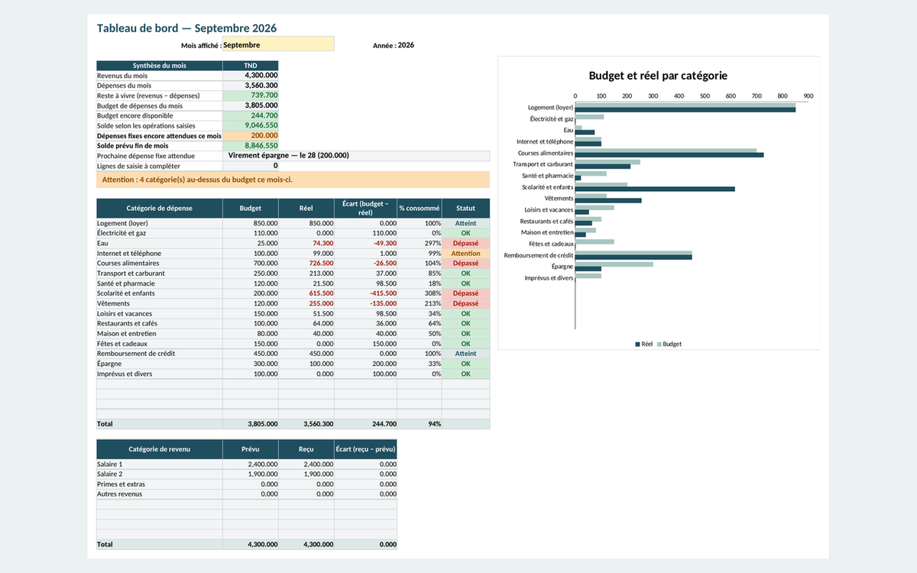
Task: Click the 'Catégorie de revenu' header
Action: 160,448
